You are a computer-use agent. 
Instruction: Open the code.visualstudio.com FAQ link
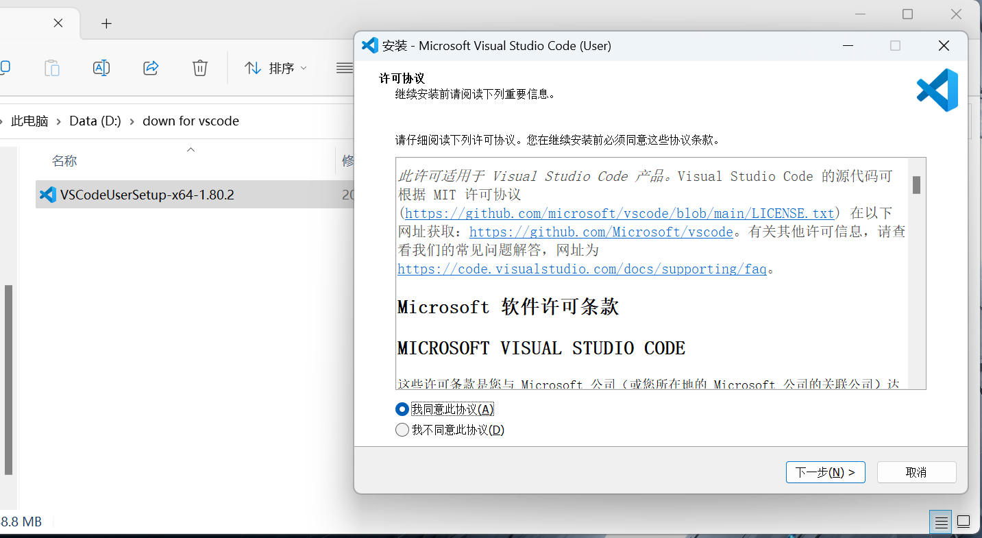click(582, 269)
